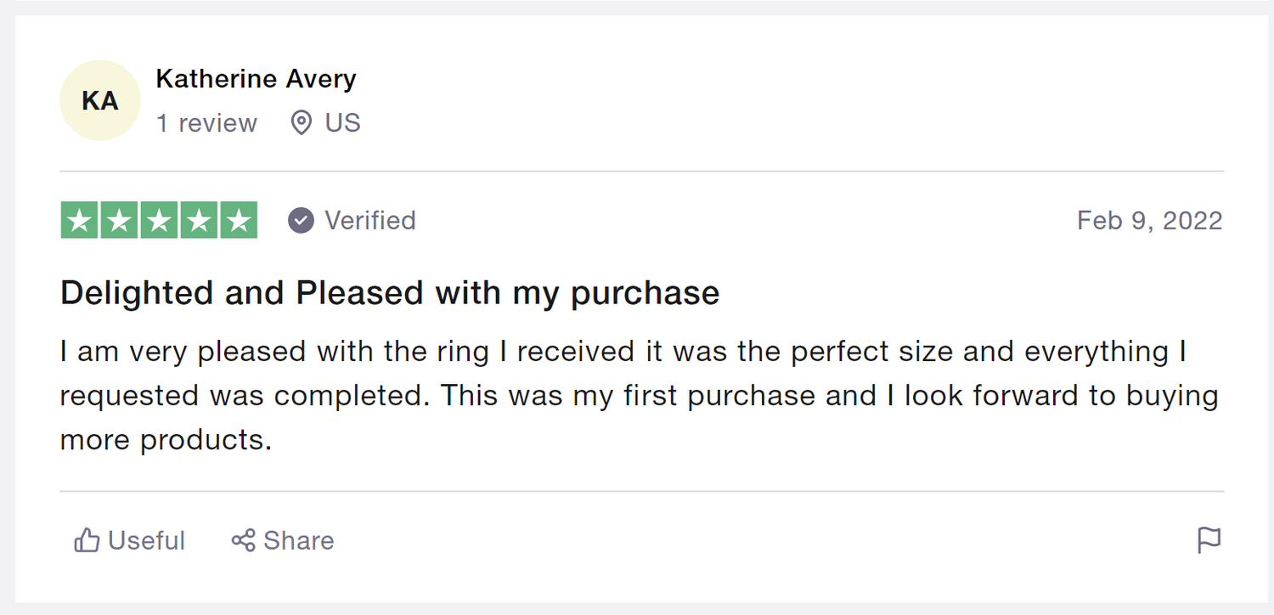Click the share network icon
This screenshot has width=1274, height=615.
point(244,540)
